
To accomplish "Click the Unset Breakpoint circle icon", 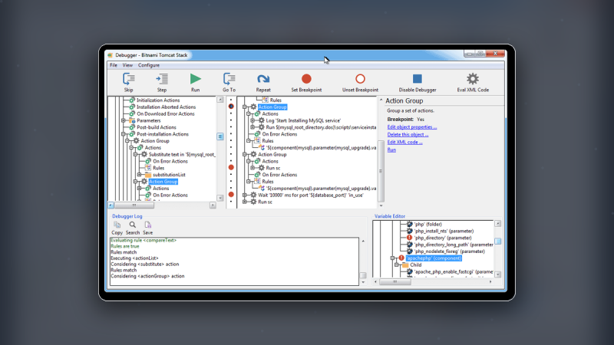I will tap(360, 79).
